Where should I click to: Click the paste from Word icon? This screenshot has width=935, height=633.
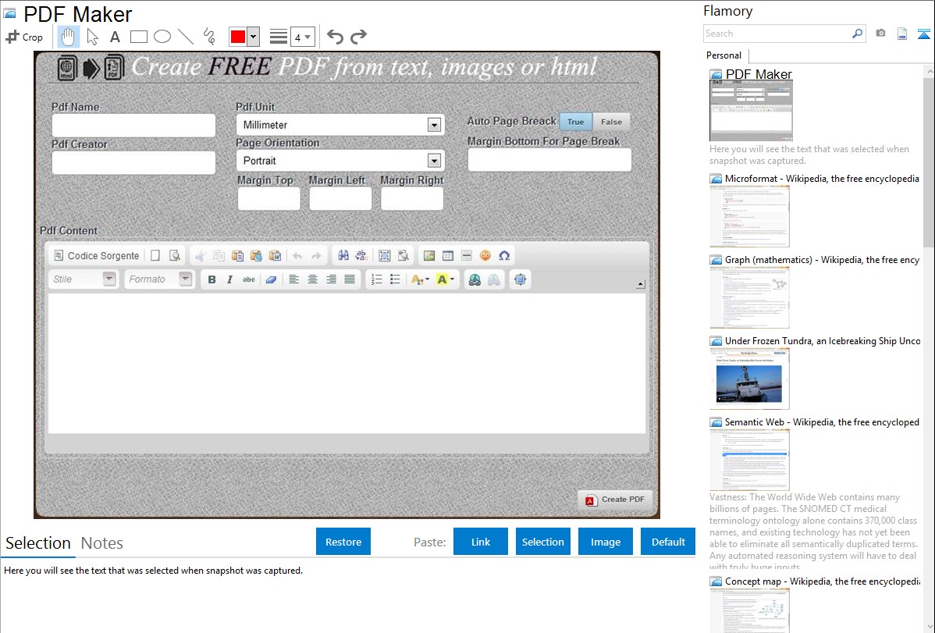pyautogui.click(x=275, y=255)
